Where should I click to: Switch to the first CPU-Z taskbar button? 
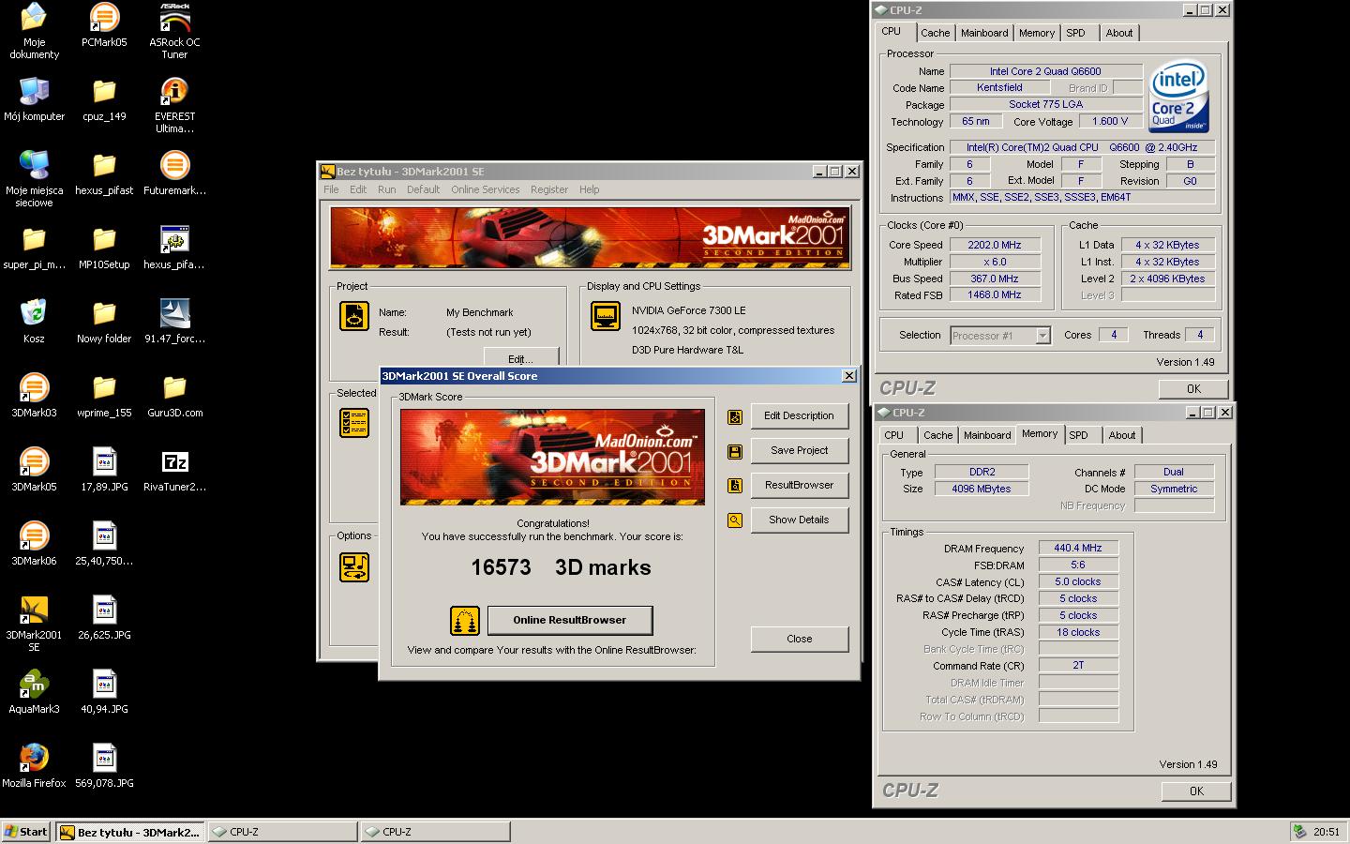click(282, 832)
